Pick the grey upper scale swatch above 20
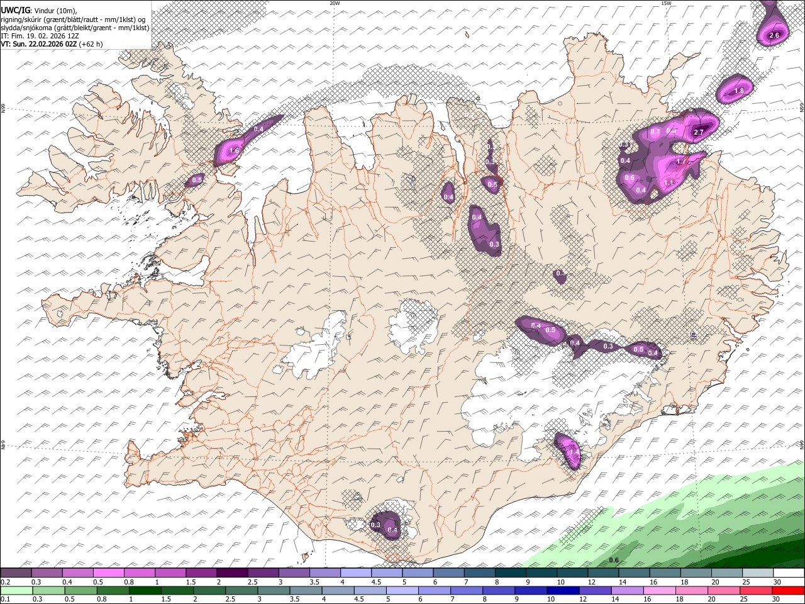The image size is (805, 604). pos(727,573)
